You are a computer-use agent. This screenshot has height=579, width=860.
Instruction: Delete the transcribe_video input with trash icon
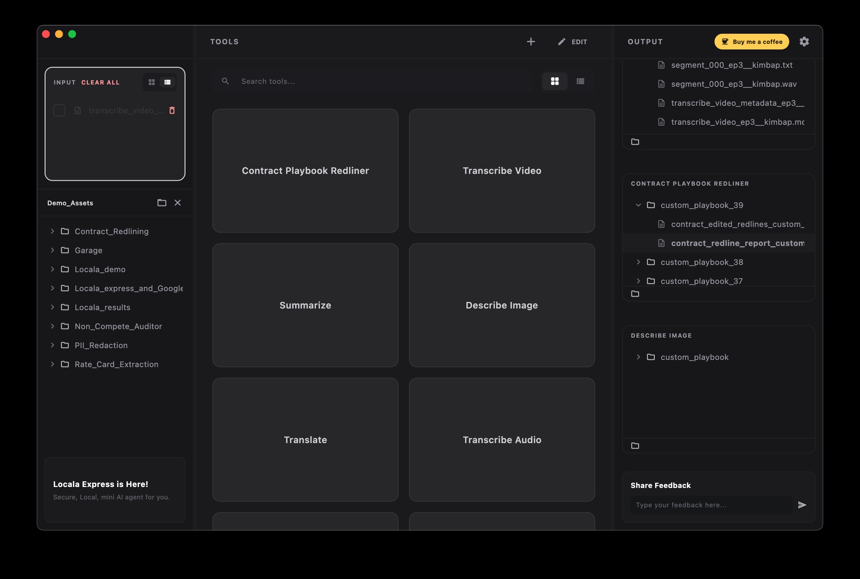tap(172, 110)
